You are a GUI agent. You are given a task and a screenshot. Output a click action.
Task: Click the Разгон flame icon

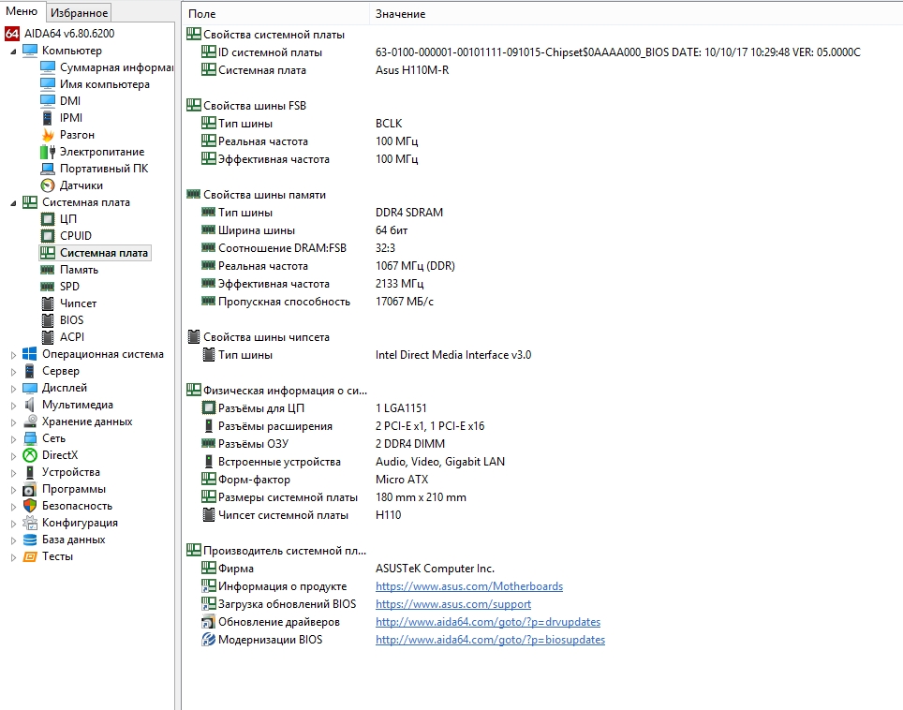pyautogui.click(x=48, y=135)
